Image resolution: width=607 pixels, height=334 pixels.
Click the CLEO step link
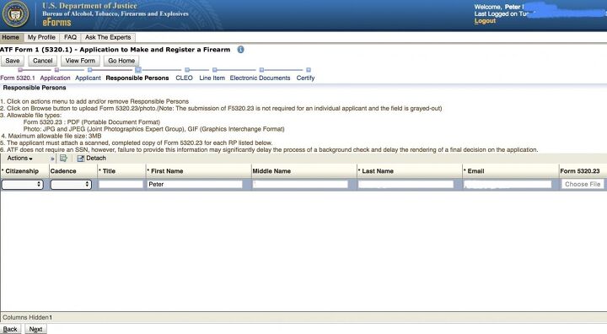(x=184, y=78)
